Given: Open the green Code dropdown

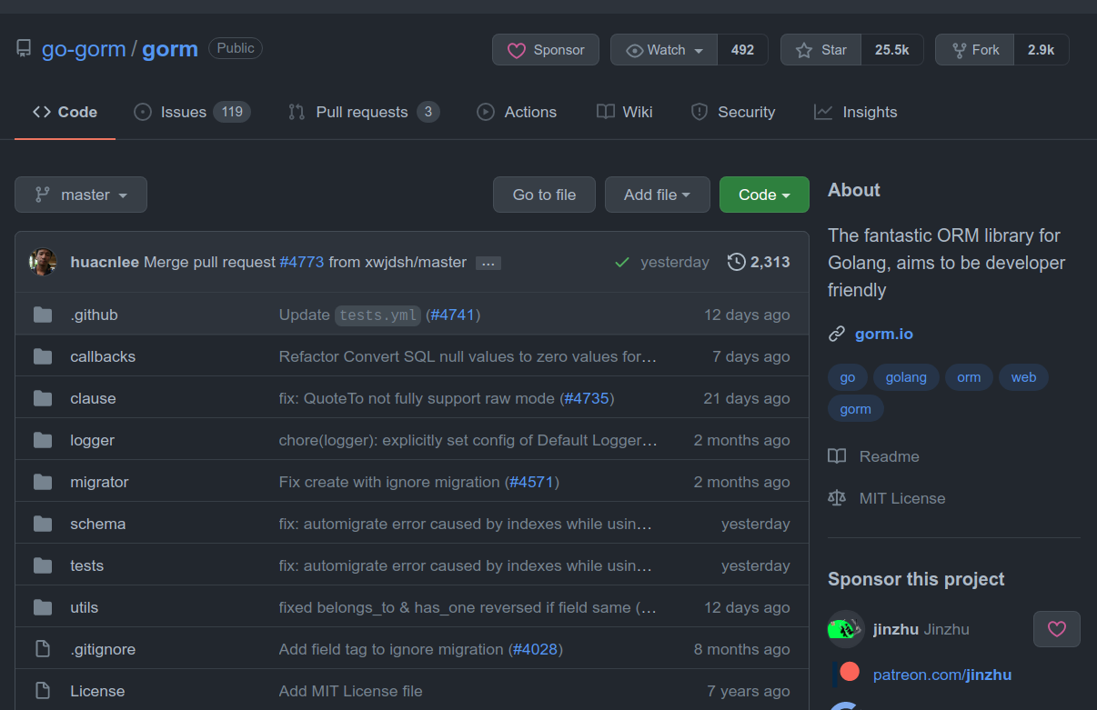Looking at the screenshot, I should point(764,195).
